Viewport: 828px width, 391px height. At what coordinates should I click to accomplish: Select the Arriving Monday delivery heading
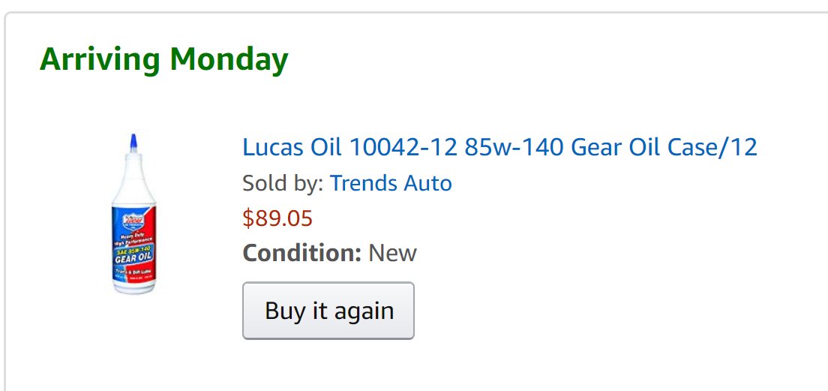pos(163,59)
